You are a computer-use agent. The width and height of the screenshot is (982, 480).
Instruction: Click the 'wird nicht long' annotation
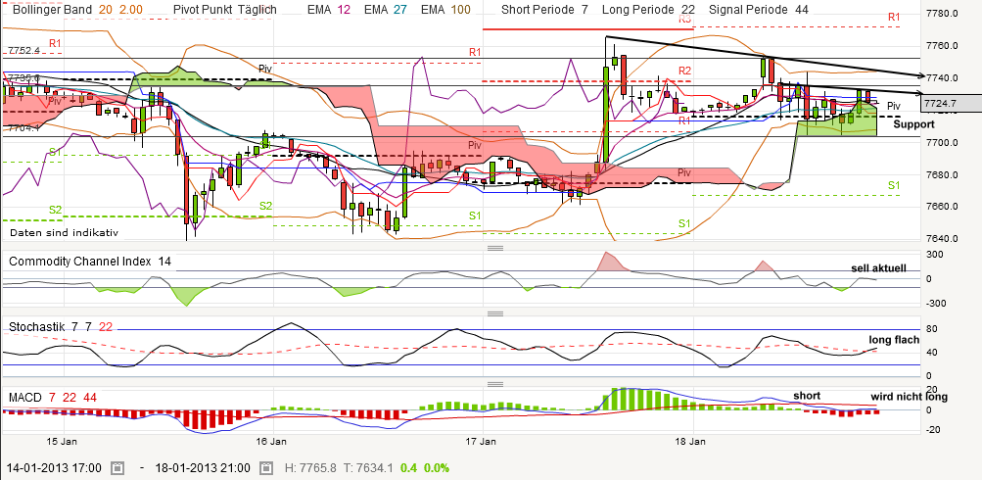pyautogui.click(x=909, y=397)
